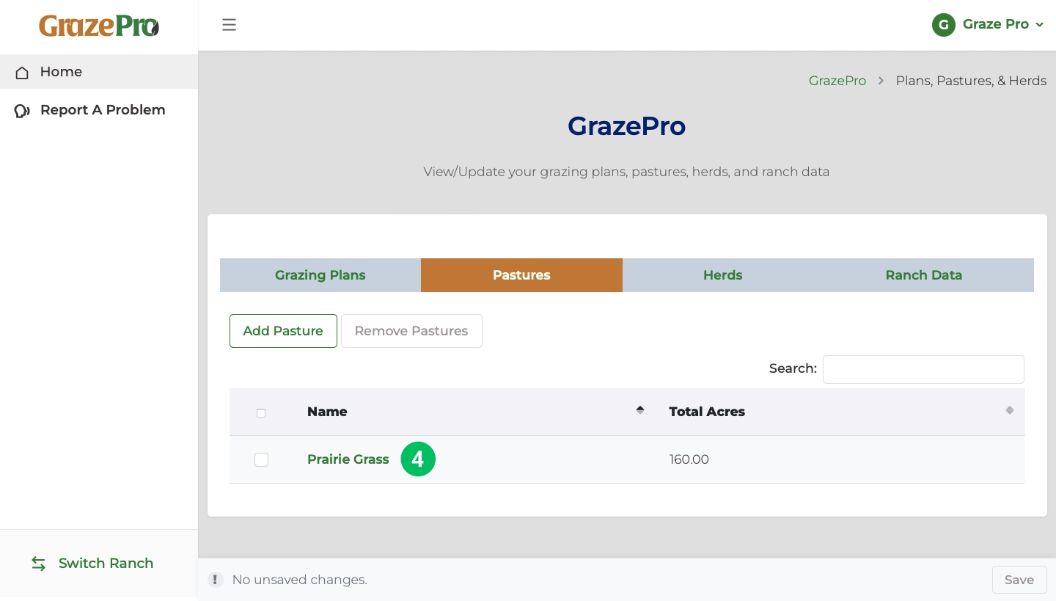The height and width of the screenshot is (601, 1056).
Task: Check the Prairie Grass row checkbox
Action: pos(261,459)
